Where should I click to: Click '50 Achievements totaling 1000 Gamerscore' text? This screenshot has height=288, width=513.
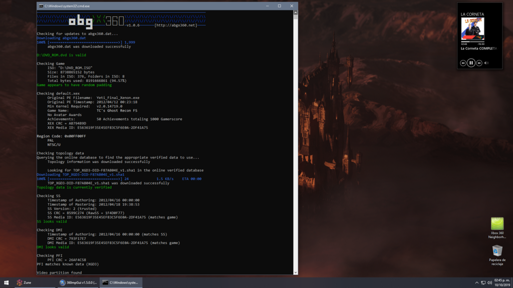tap(139, 119)
